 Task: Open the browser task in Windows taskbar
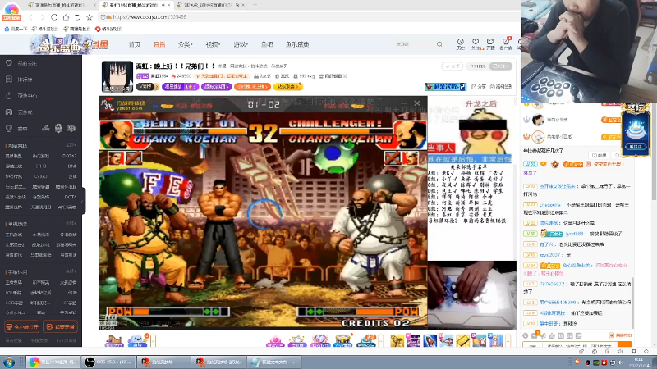[x=53, y=362]
